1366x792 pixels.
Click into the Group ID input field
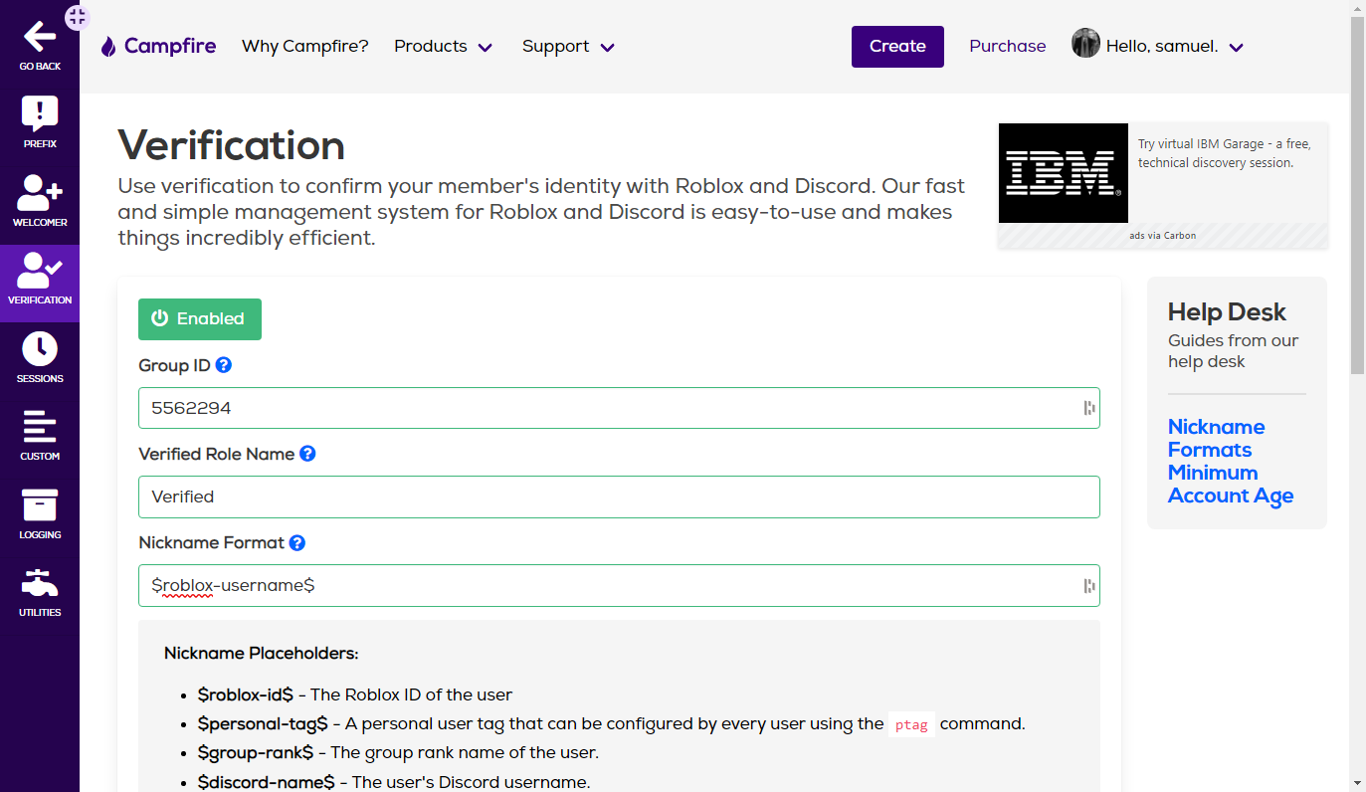[619, 408]
